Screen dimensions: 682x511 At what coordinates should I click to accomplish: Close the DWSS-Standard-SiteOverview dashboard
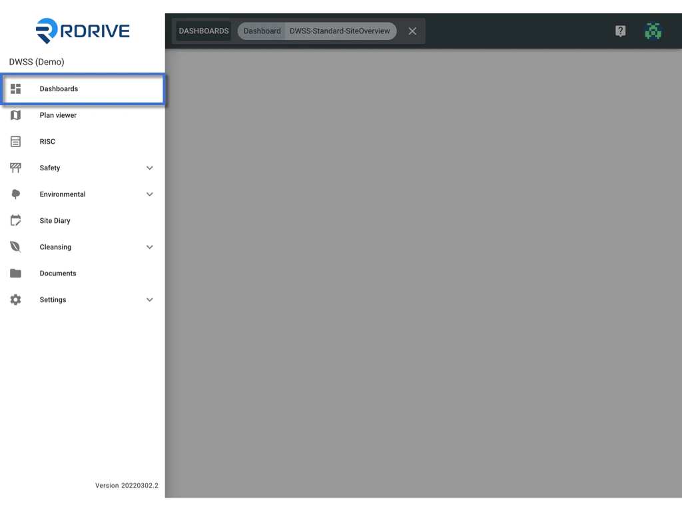click(412, 31)
